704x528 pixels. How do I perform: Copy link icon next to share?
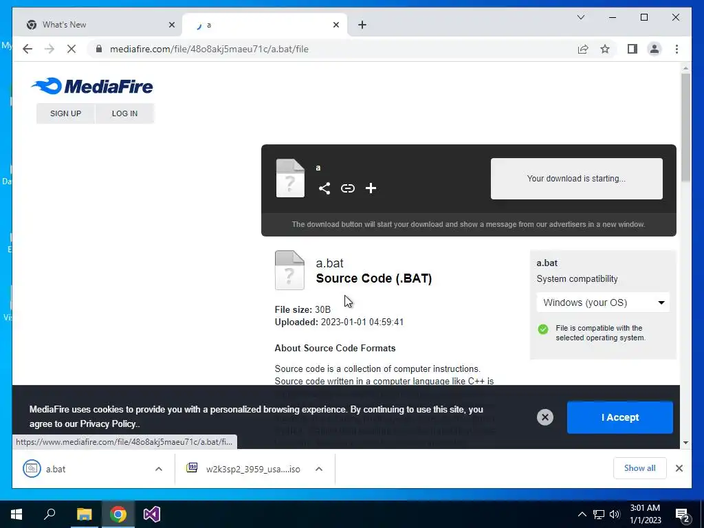click(x=347, y=188)
